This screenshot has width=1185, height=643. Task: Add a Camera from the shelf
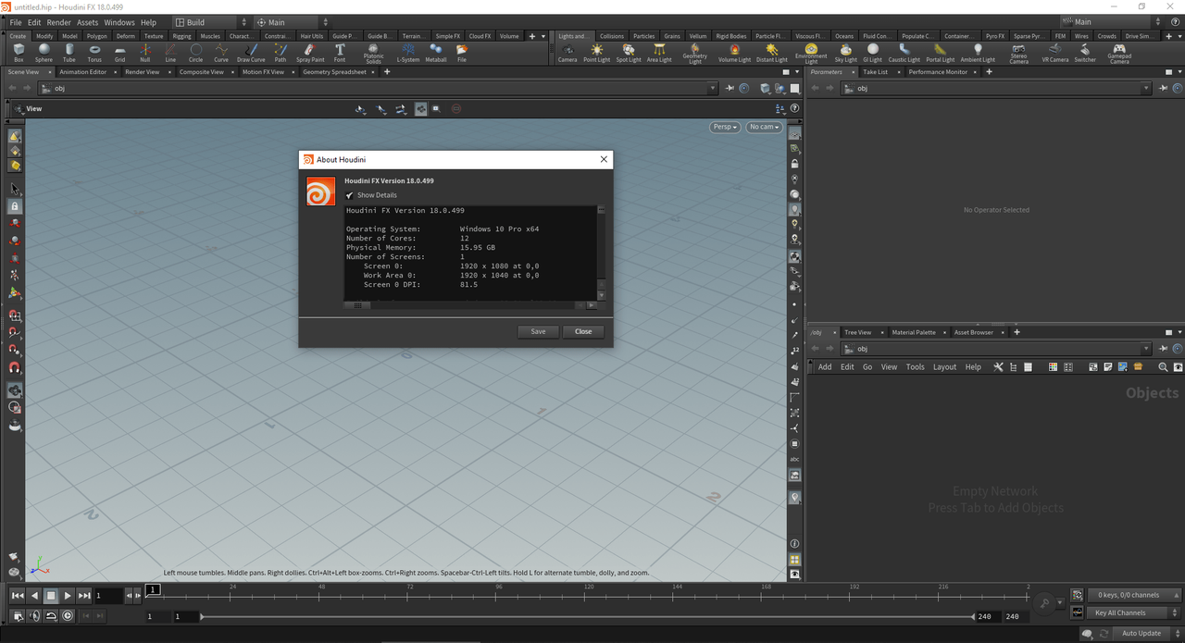click(x=568, y=53)
